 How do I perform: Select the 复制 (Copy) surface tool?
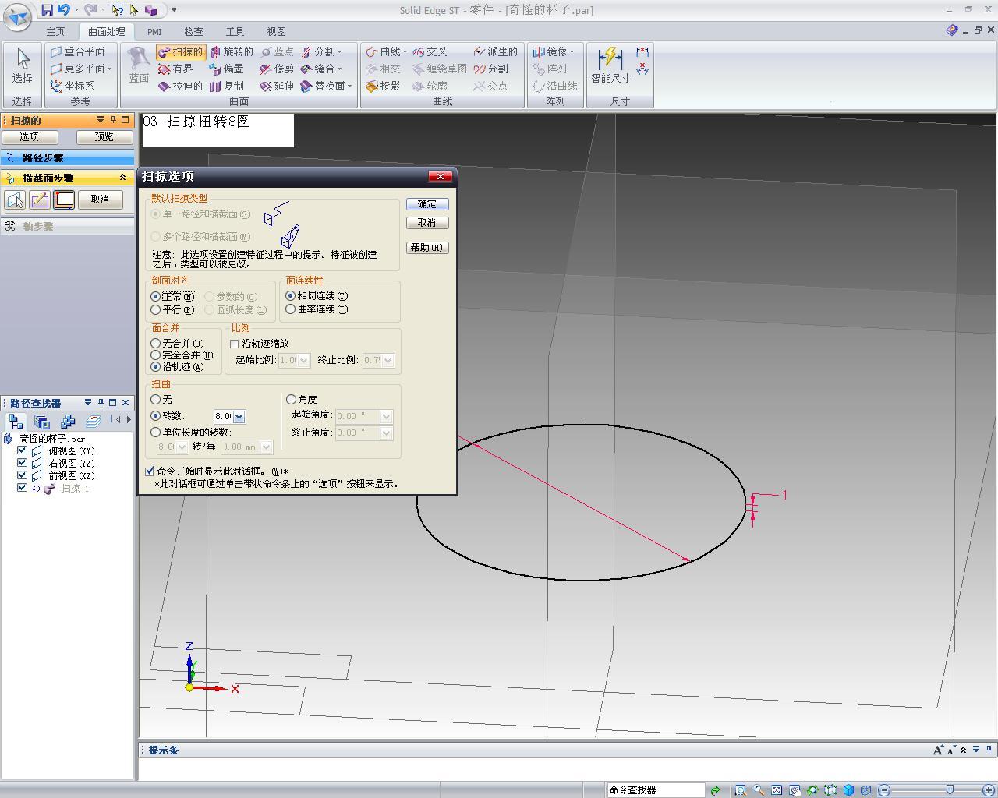coord(227,86)
